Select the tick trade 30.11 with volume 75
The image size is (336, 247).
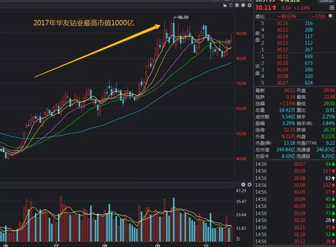pyautogui.click(x=295, y=227)
